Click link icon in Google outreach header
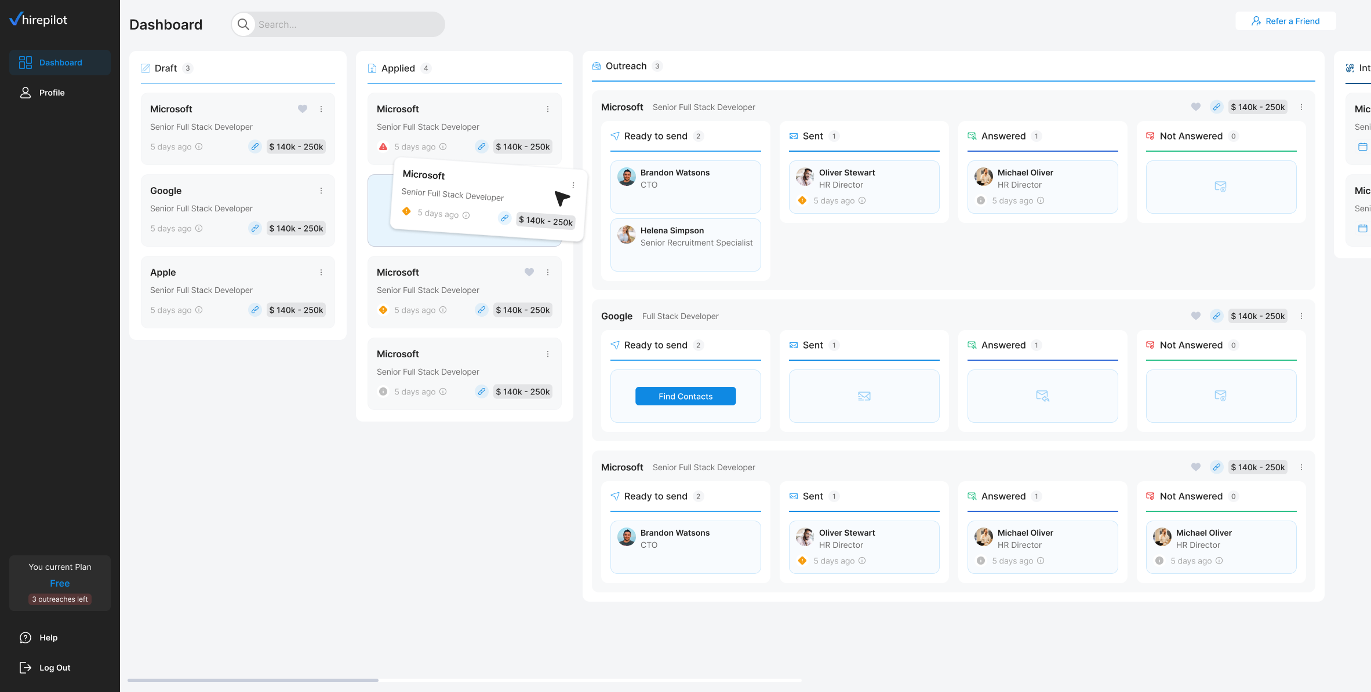 click(1216, 316)
